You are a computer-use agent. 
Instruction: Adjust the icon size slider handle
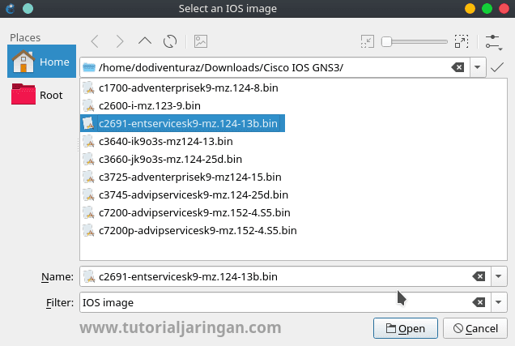(386, 41)
